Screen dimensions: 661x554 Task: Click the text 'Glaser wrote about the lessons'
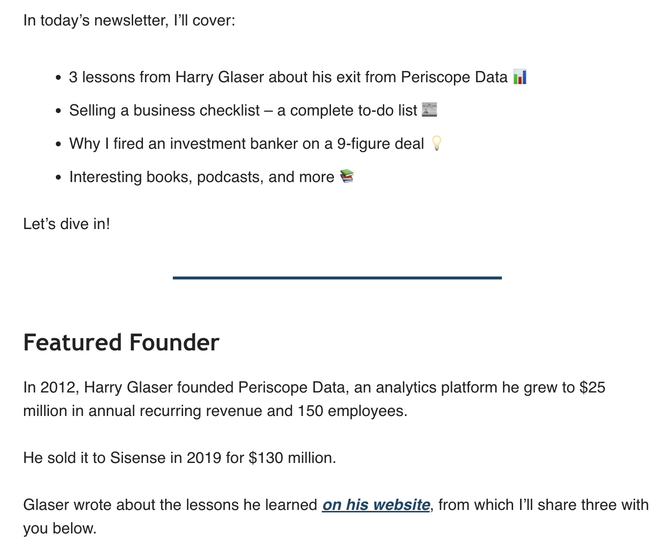coord(170,505)
